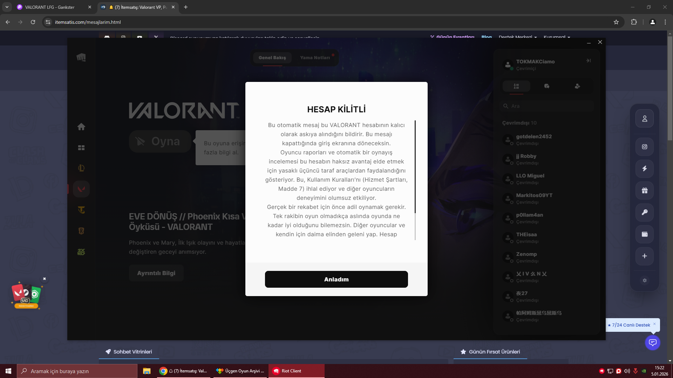Click the Riot Games fist logo
Viewport: 673px width, 378px height.
[x=81, y=57]
